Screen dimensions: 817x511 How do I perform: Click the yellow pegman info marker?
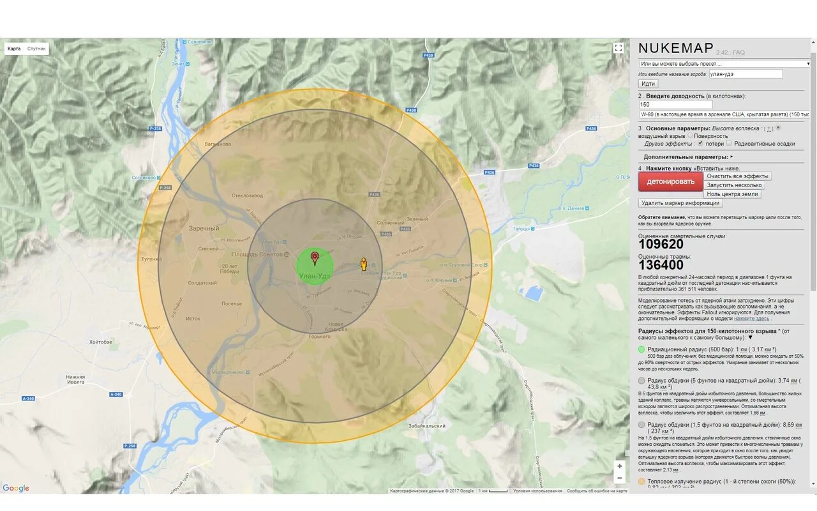coord(364,264)
